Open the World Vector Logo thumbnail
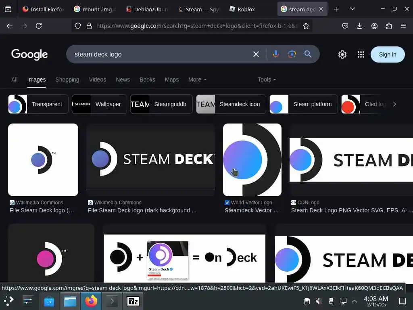The image size is (413, 310). coord(252,160)
